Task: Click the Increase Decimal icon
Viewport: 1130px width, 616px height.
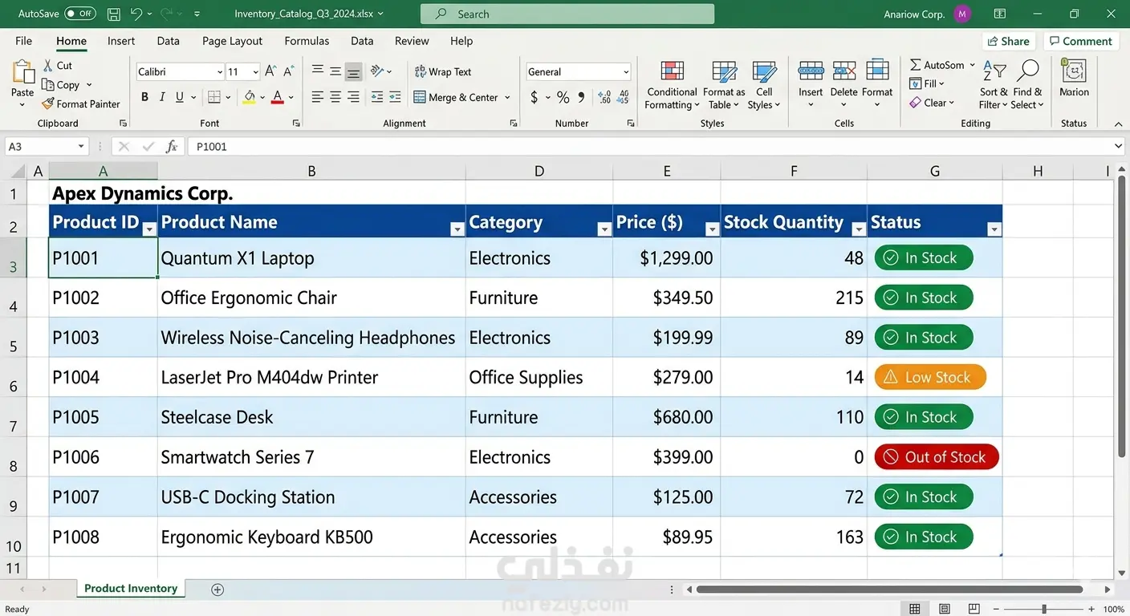Action: [605, 97]
